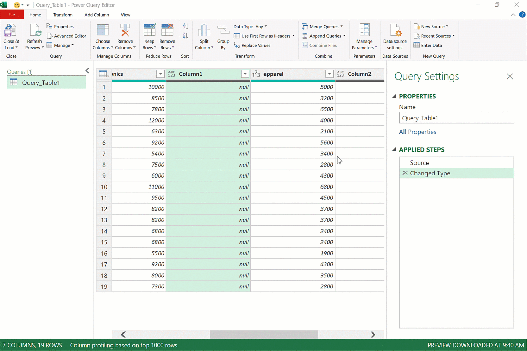Click the All Properties link
Viewport: 527px width, 351px height.
point(417,132)
